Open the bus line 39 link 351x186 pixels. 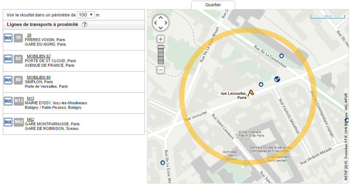[29, 35]
